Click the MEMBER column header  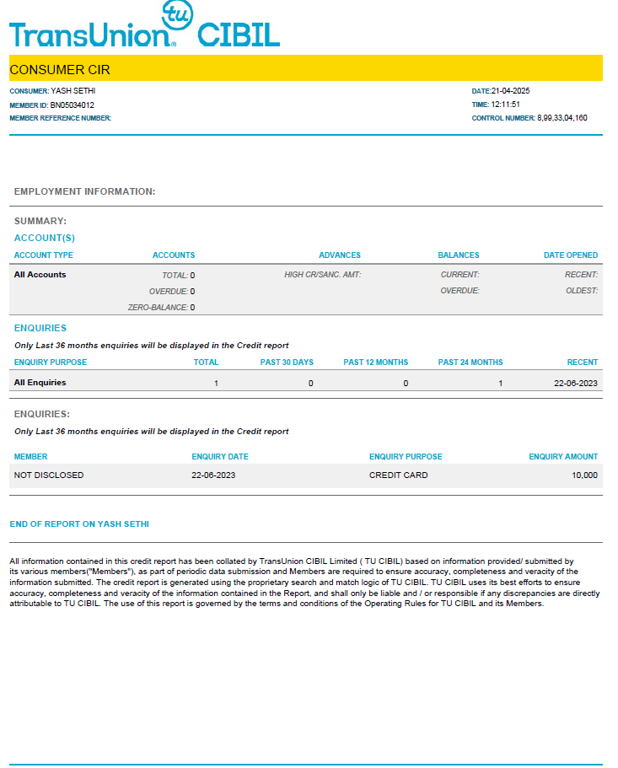(x=31, y=456)
